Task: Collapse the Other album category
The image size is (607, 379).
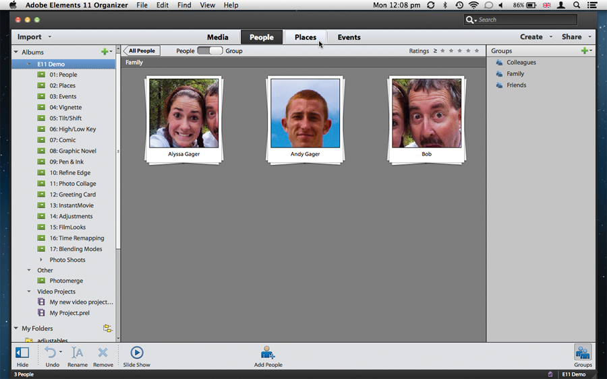Action: point(29,270)
